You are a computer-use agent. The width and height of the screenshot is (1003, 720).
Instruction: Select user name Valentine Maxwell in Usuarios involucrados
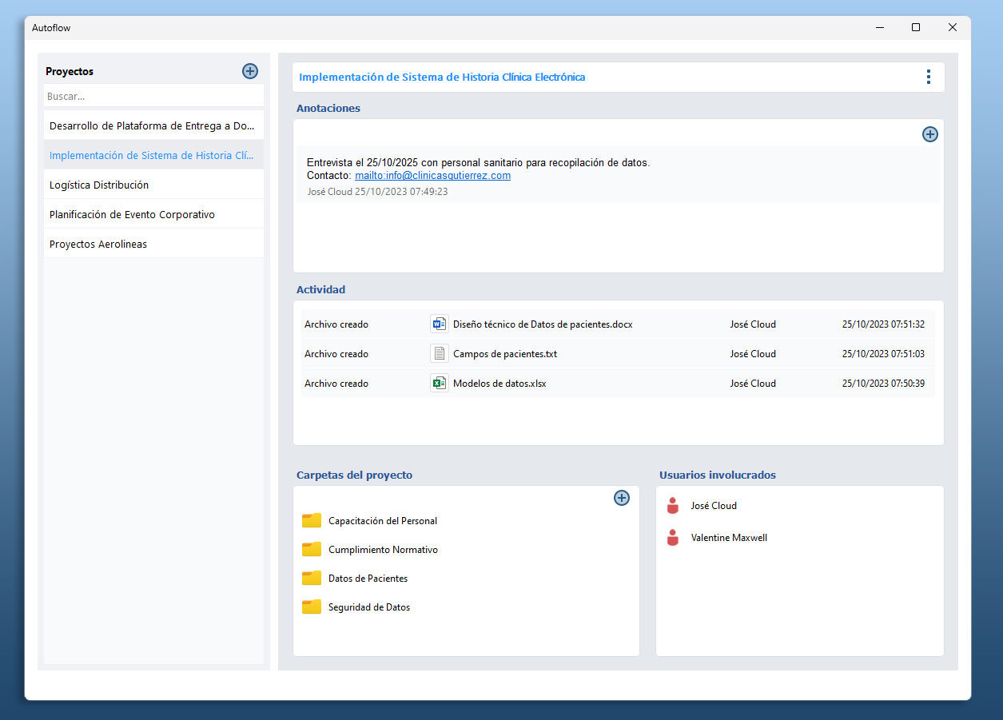tap(729, 538)
